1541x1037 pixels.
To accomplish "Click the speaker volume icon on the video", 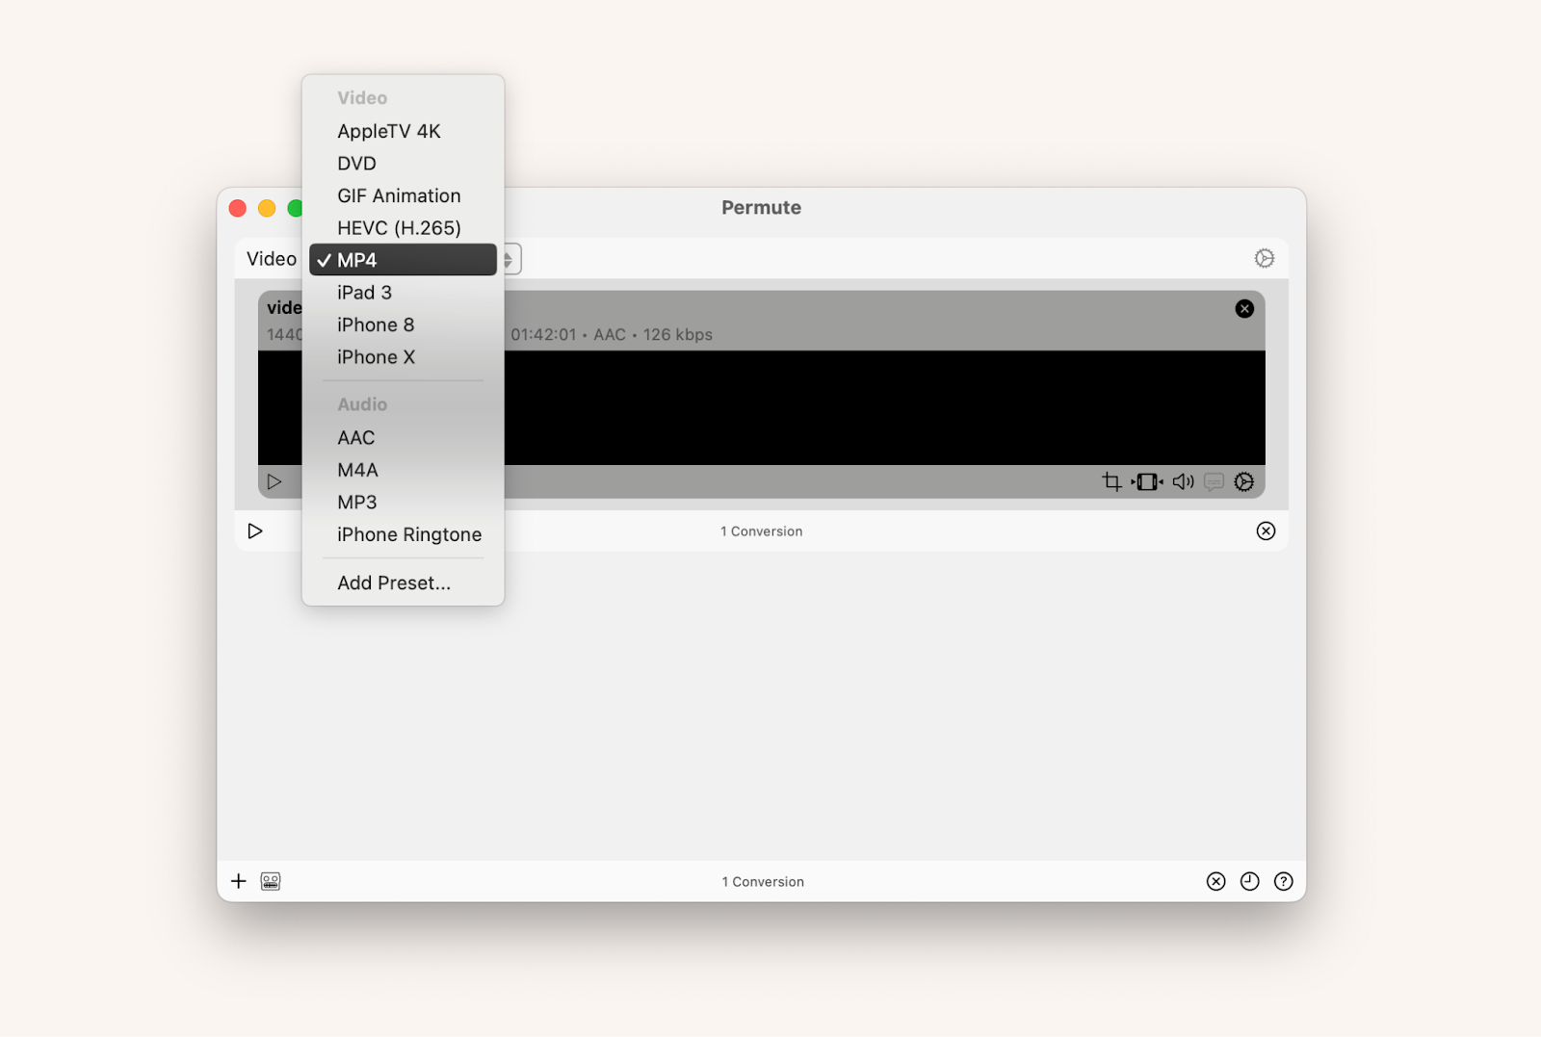I will (x=1183, y=481).
